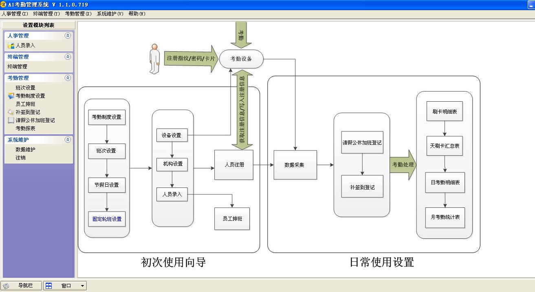Image resolution: width=535 pixels, height=292 pixels.
Task: Click the 天刷卡汇总表 flowchart box
Action: (x=445, y=146)
